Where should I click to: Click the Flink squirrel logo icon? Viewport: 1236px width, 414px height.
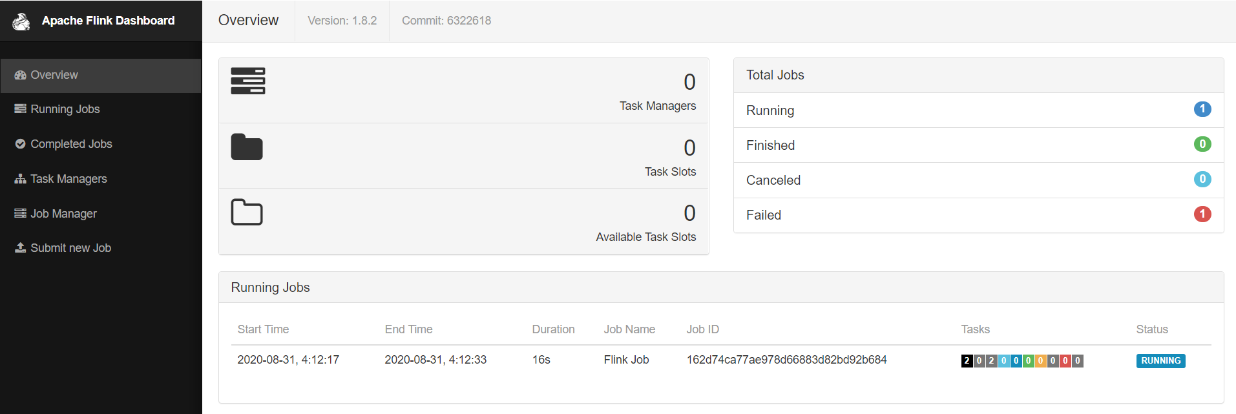[21, 21]
